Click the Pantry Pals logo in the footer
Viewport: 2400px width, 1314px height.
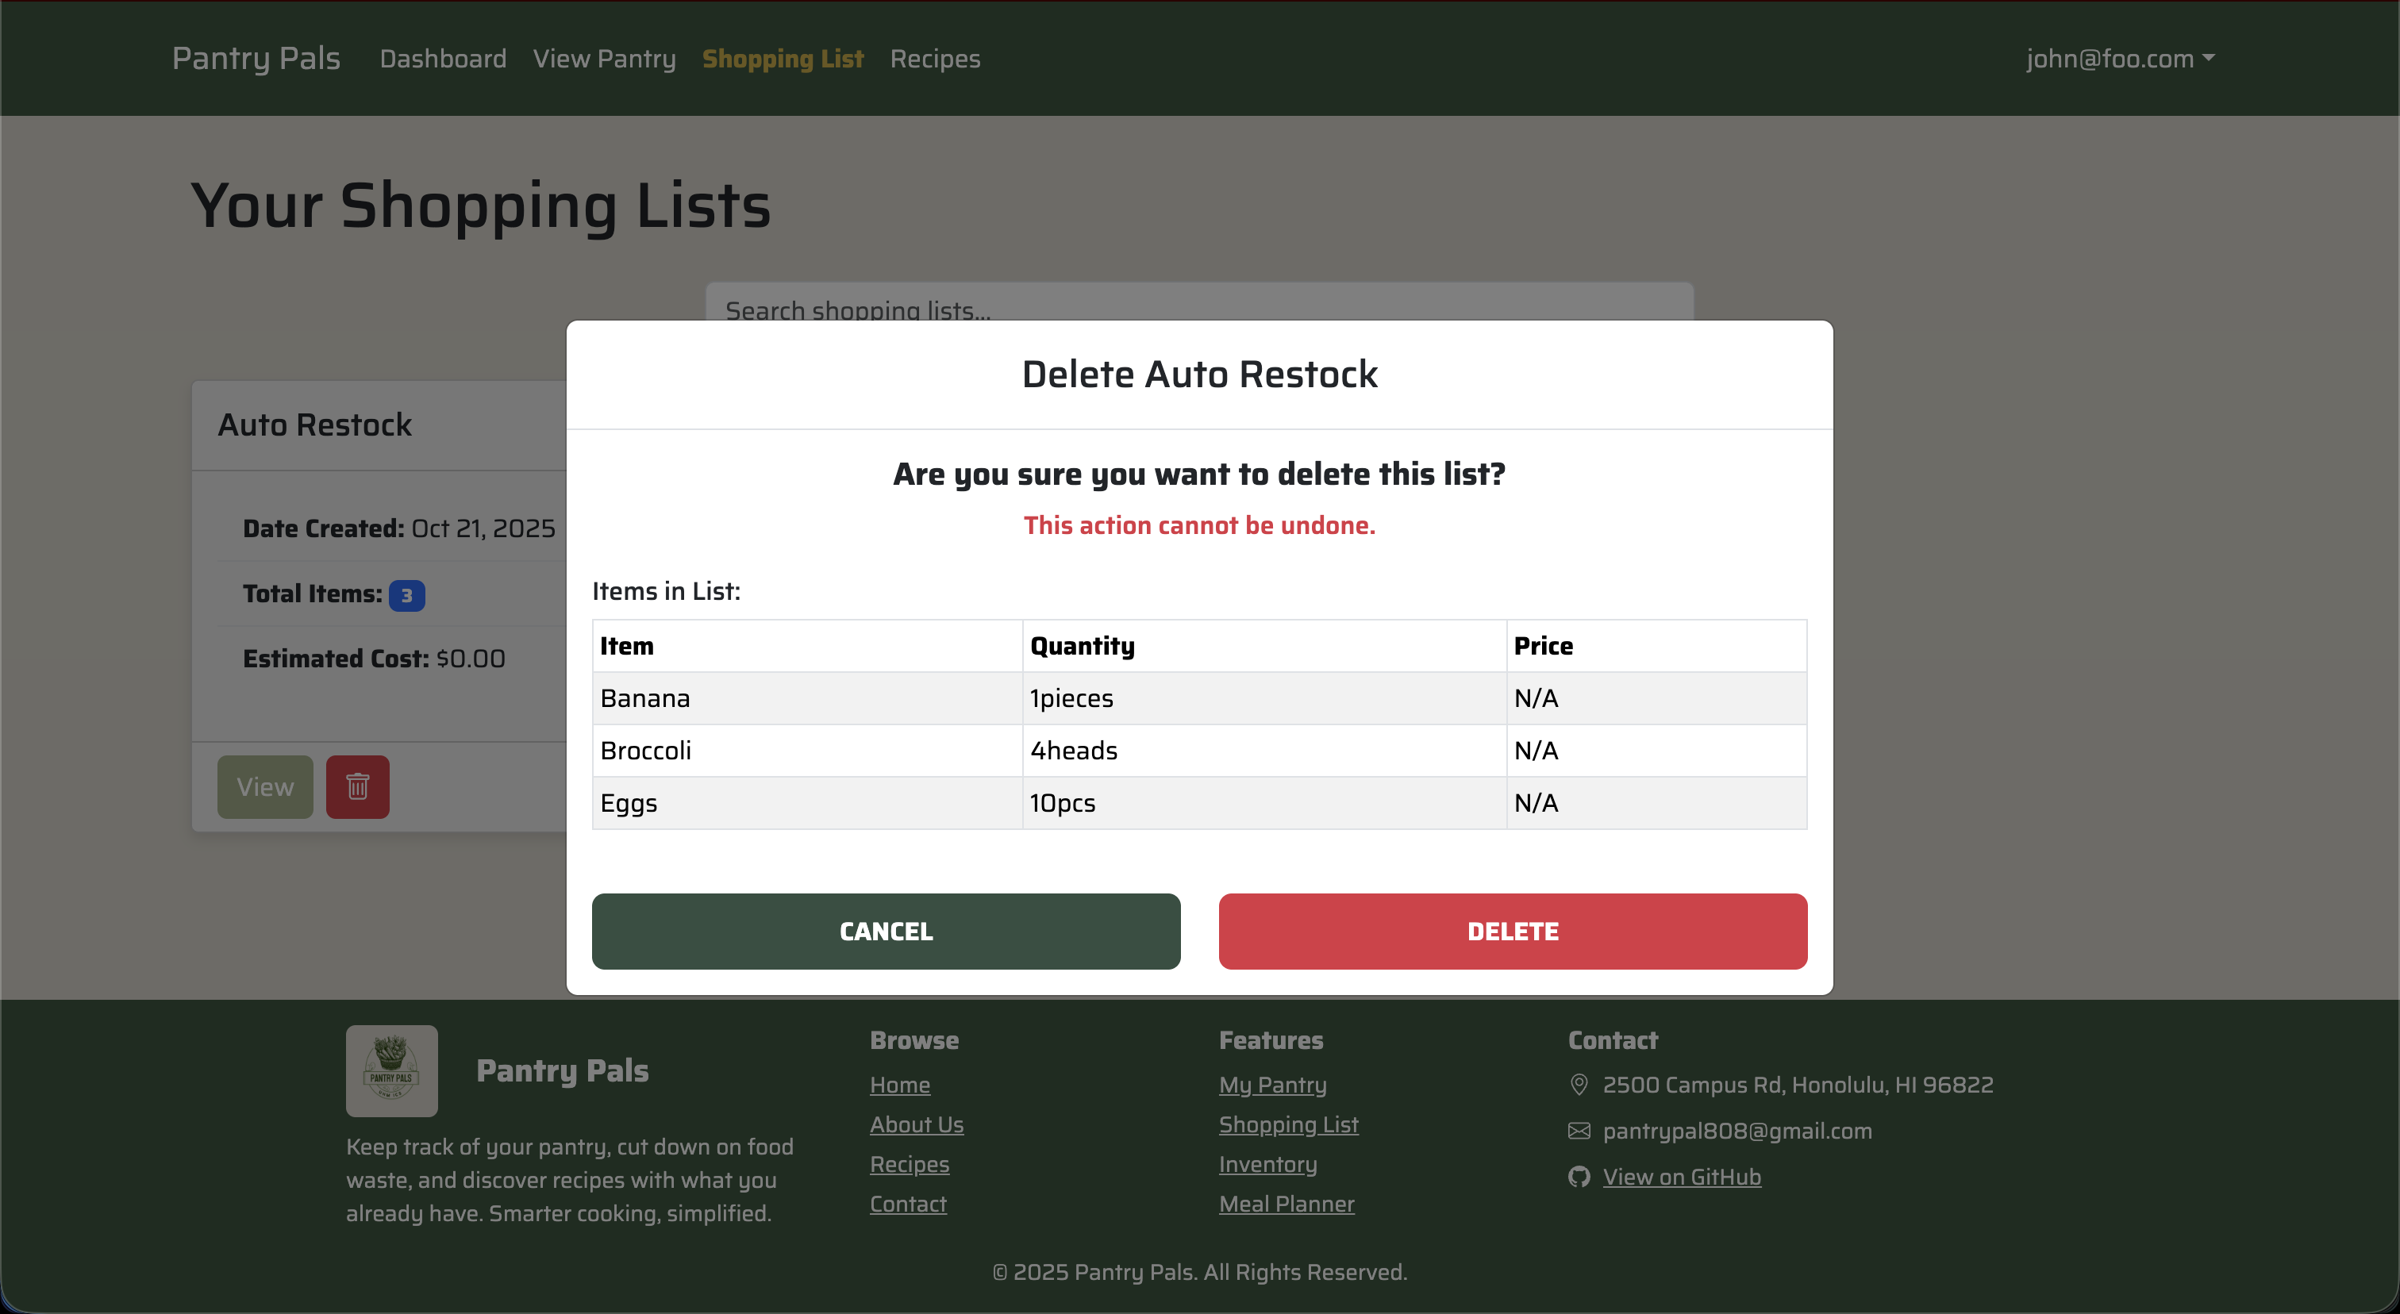tap(391, 1071)
